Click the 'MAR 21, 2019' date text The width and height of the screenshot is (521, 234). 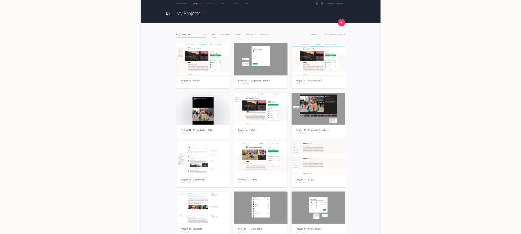243,84
